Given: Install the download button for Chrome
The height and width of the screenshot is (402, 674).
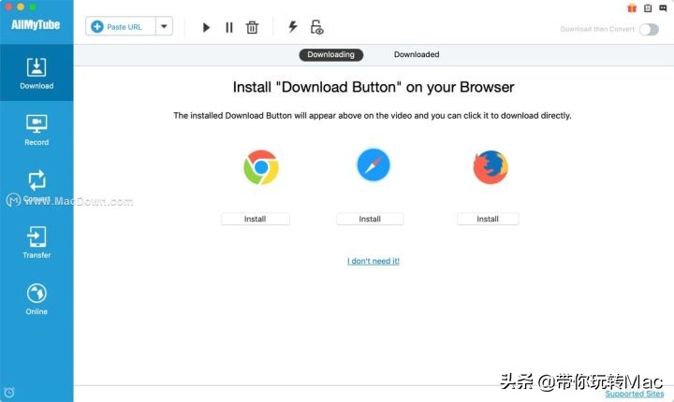Looking at the screenshot, I should click(256, 219).
